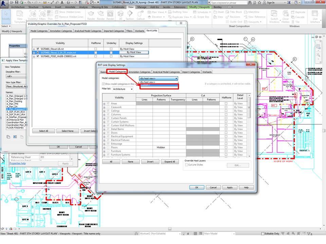Launch the Render tool
Screen dimensions: 326x244
pos(91,15)
